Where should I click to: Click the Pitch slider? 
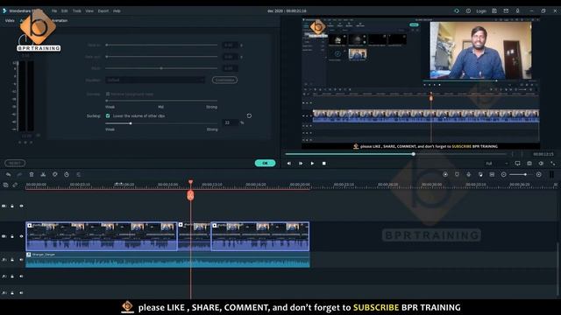pyautogui.click(x=161, y=68)
